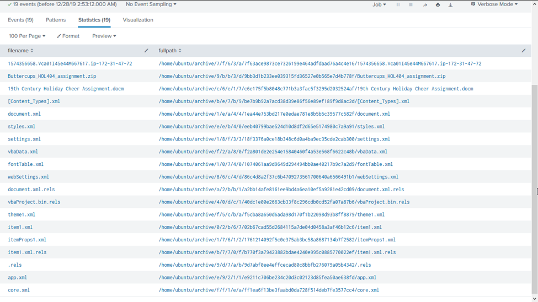
Task: Sort by the filename column arrows
Action: pyautogui.click(x=32, y=51)
